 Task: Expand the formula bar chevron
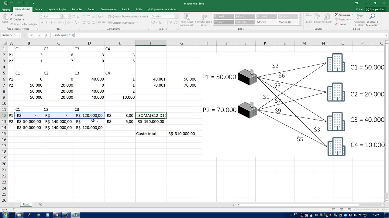tap(386, 35)
